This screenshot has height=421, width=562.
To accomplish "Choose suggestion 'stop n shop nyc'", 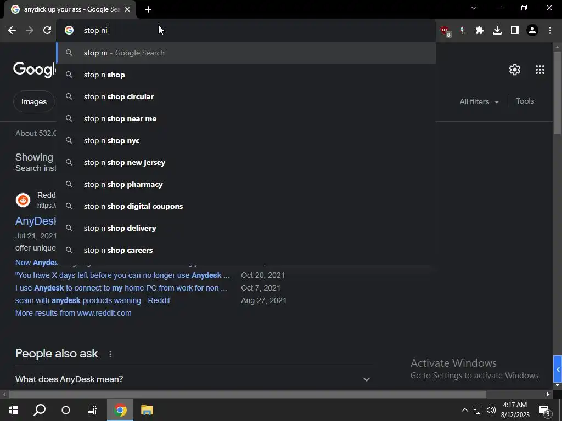I will coord(246,140).
